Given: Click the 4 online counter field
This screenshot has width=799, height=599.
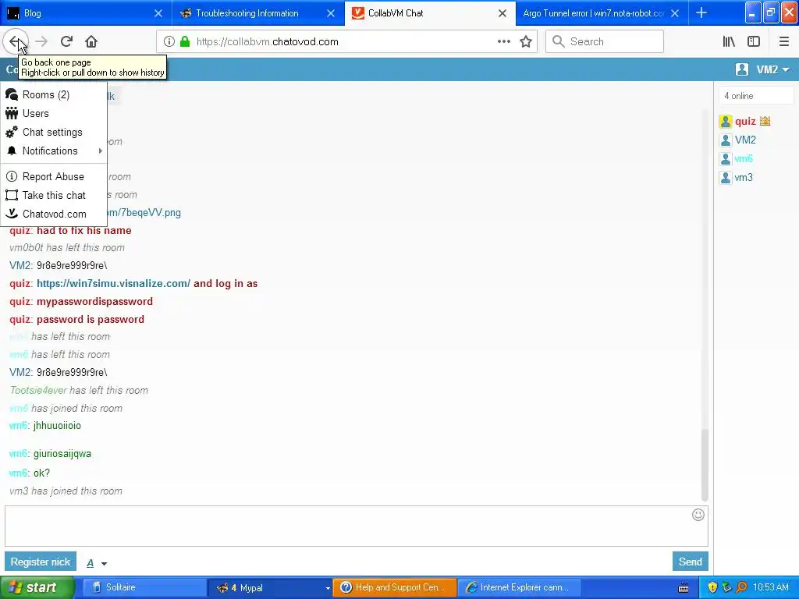Looking at the screenshot, I should pos(756,96).
